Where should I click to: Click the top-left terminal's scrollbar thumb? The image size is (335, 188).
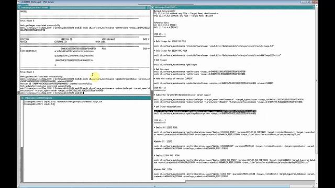tap(19, 93)
